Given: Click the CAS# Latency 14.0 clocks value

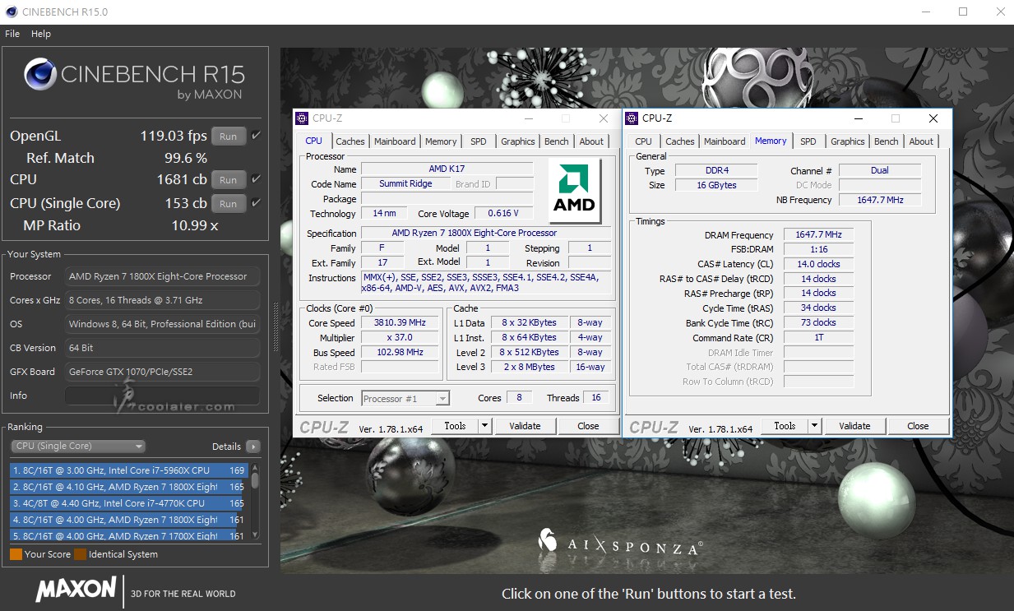Looking at the screenshot, I should 818,264.
